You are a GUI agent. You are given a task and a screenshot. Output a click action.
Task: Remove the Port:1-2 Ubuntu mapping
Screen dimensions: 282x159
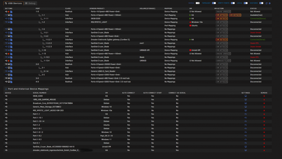pyautogui.click(x=264, y=125)
